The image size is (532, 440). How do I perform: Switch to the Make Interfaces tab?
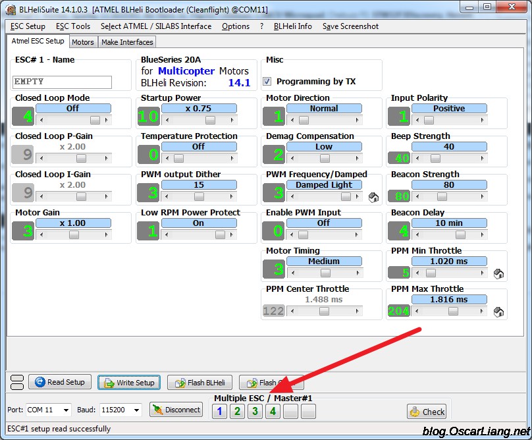[127, 42]
